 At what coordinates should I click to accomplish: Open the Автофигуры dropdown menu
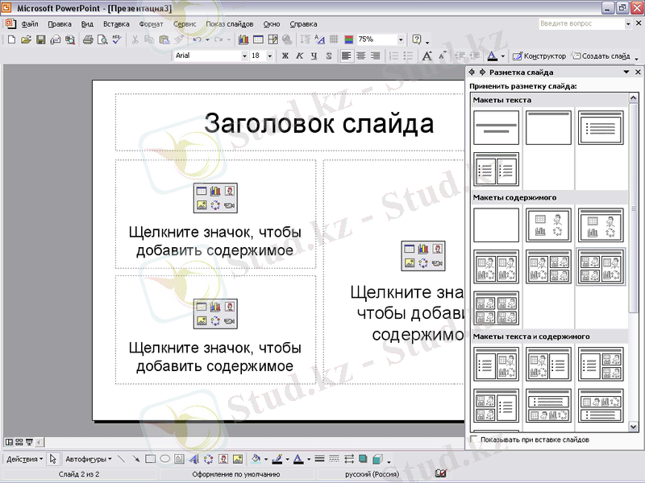[x=88, y=459]
